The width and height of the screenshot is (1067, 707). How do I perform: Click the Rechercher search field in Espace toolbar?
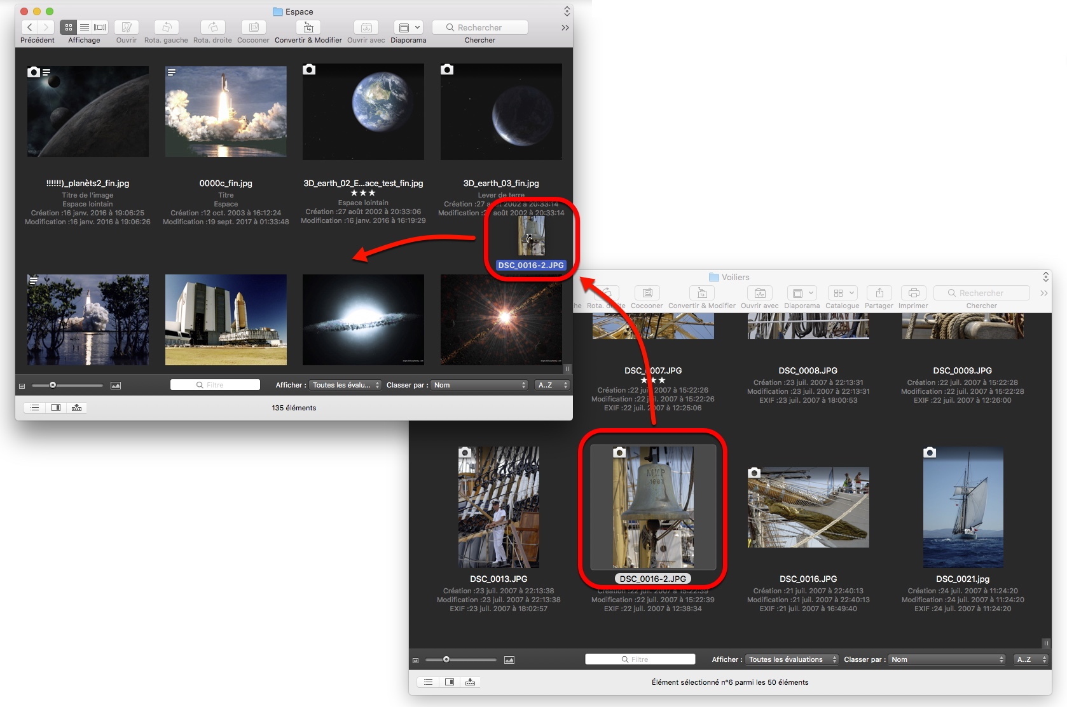[480, 27]
